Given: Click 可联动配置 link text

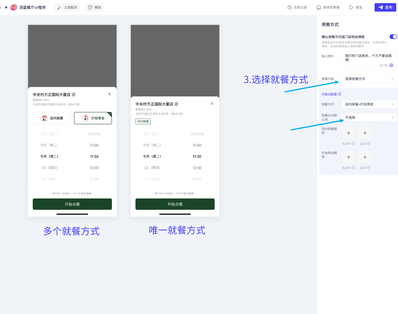Looking at the screenshot, I should [x=329, y=94].
